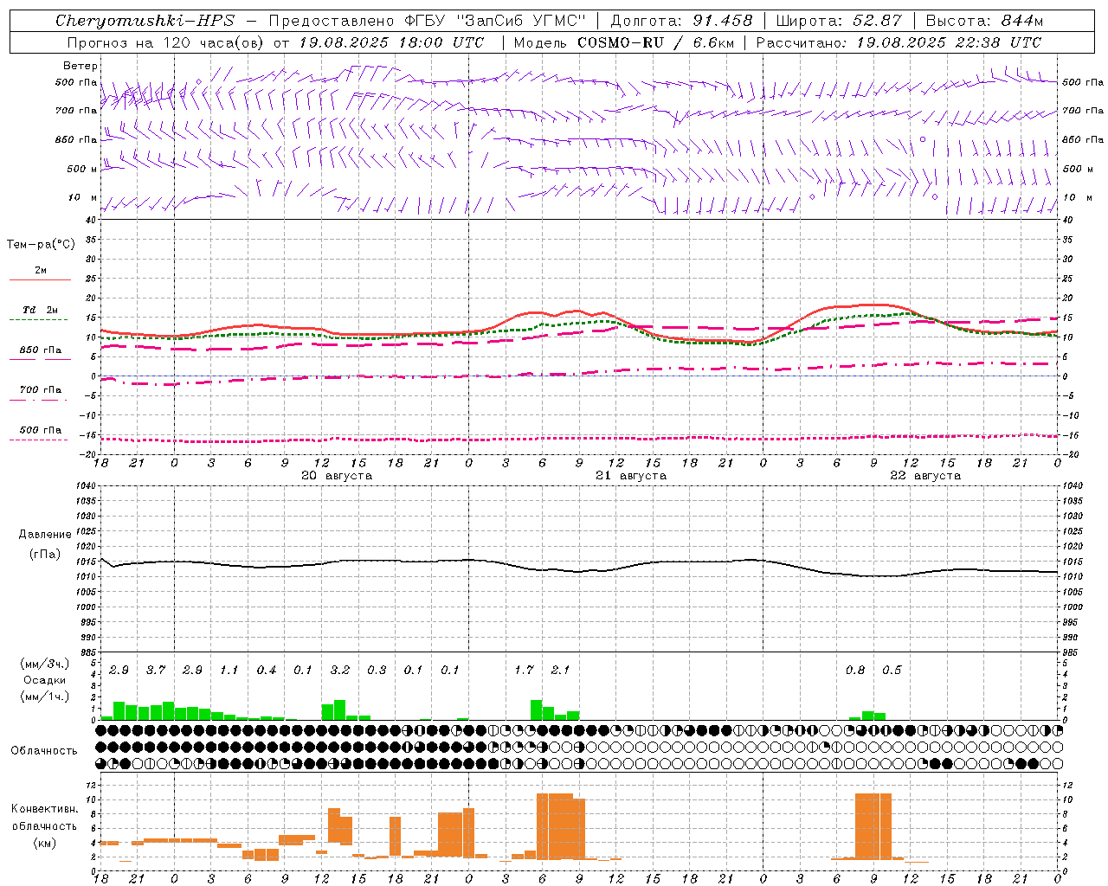Click the date label "20 августа"
The image size is (1108, 886).
337,476
